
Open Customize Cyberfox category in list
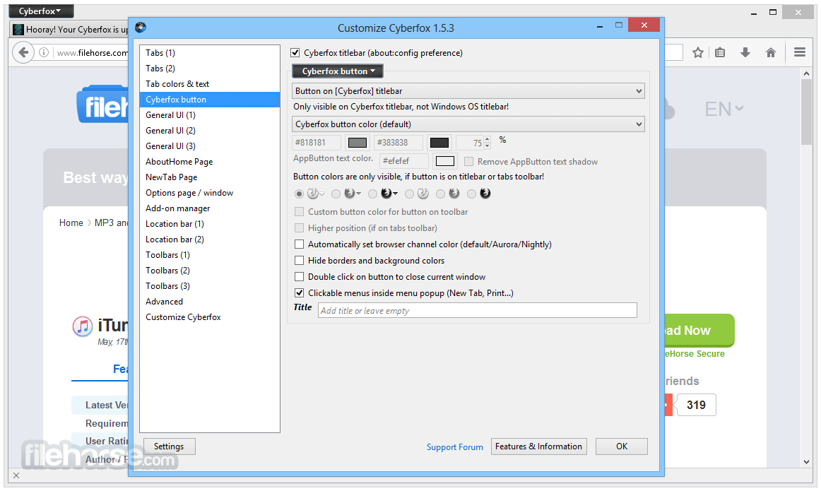pos(209,317)
